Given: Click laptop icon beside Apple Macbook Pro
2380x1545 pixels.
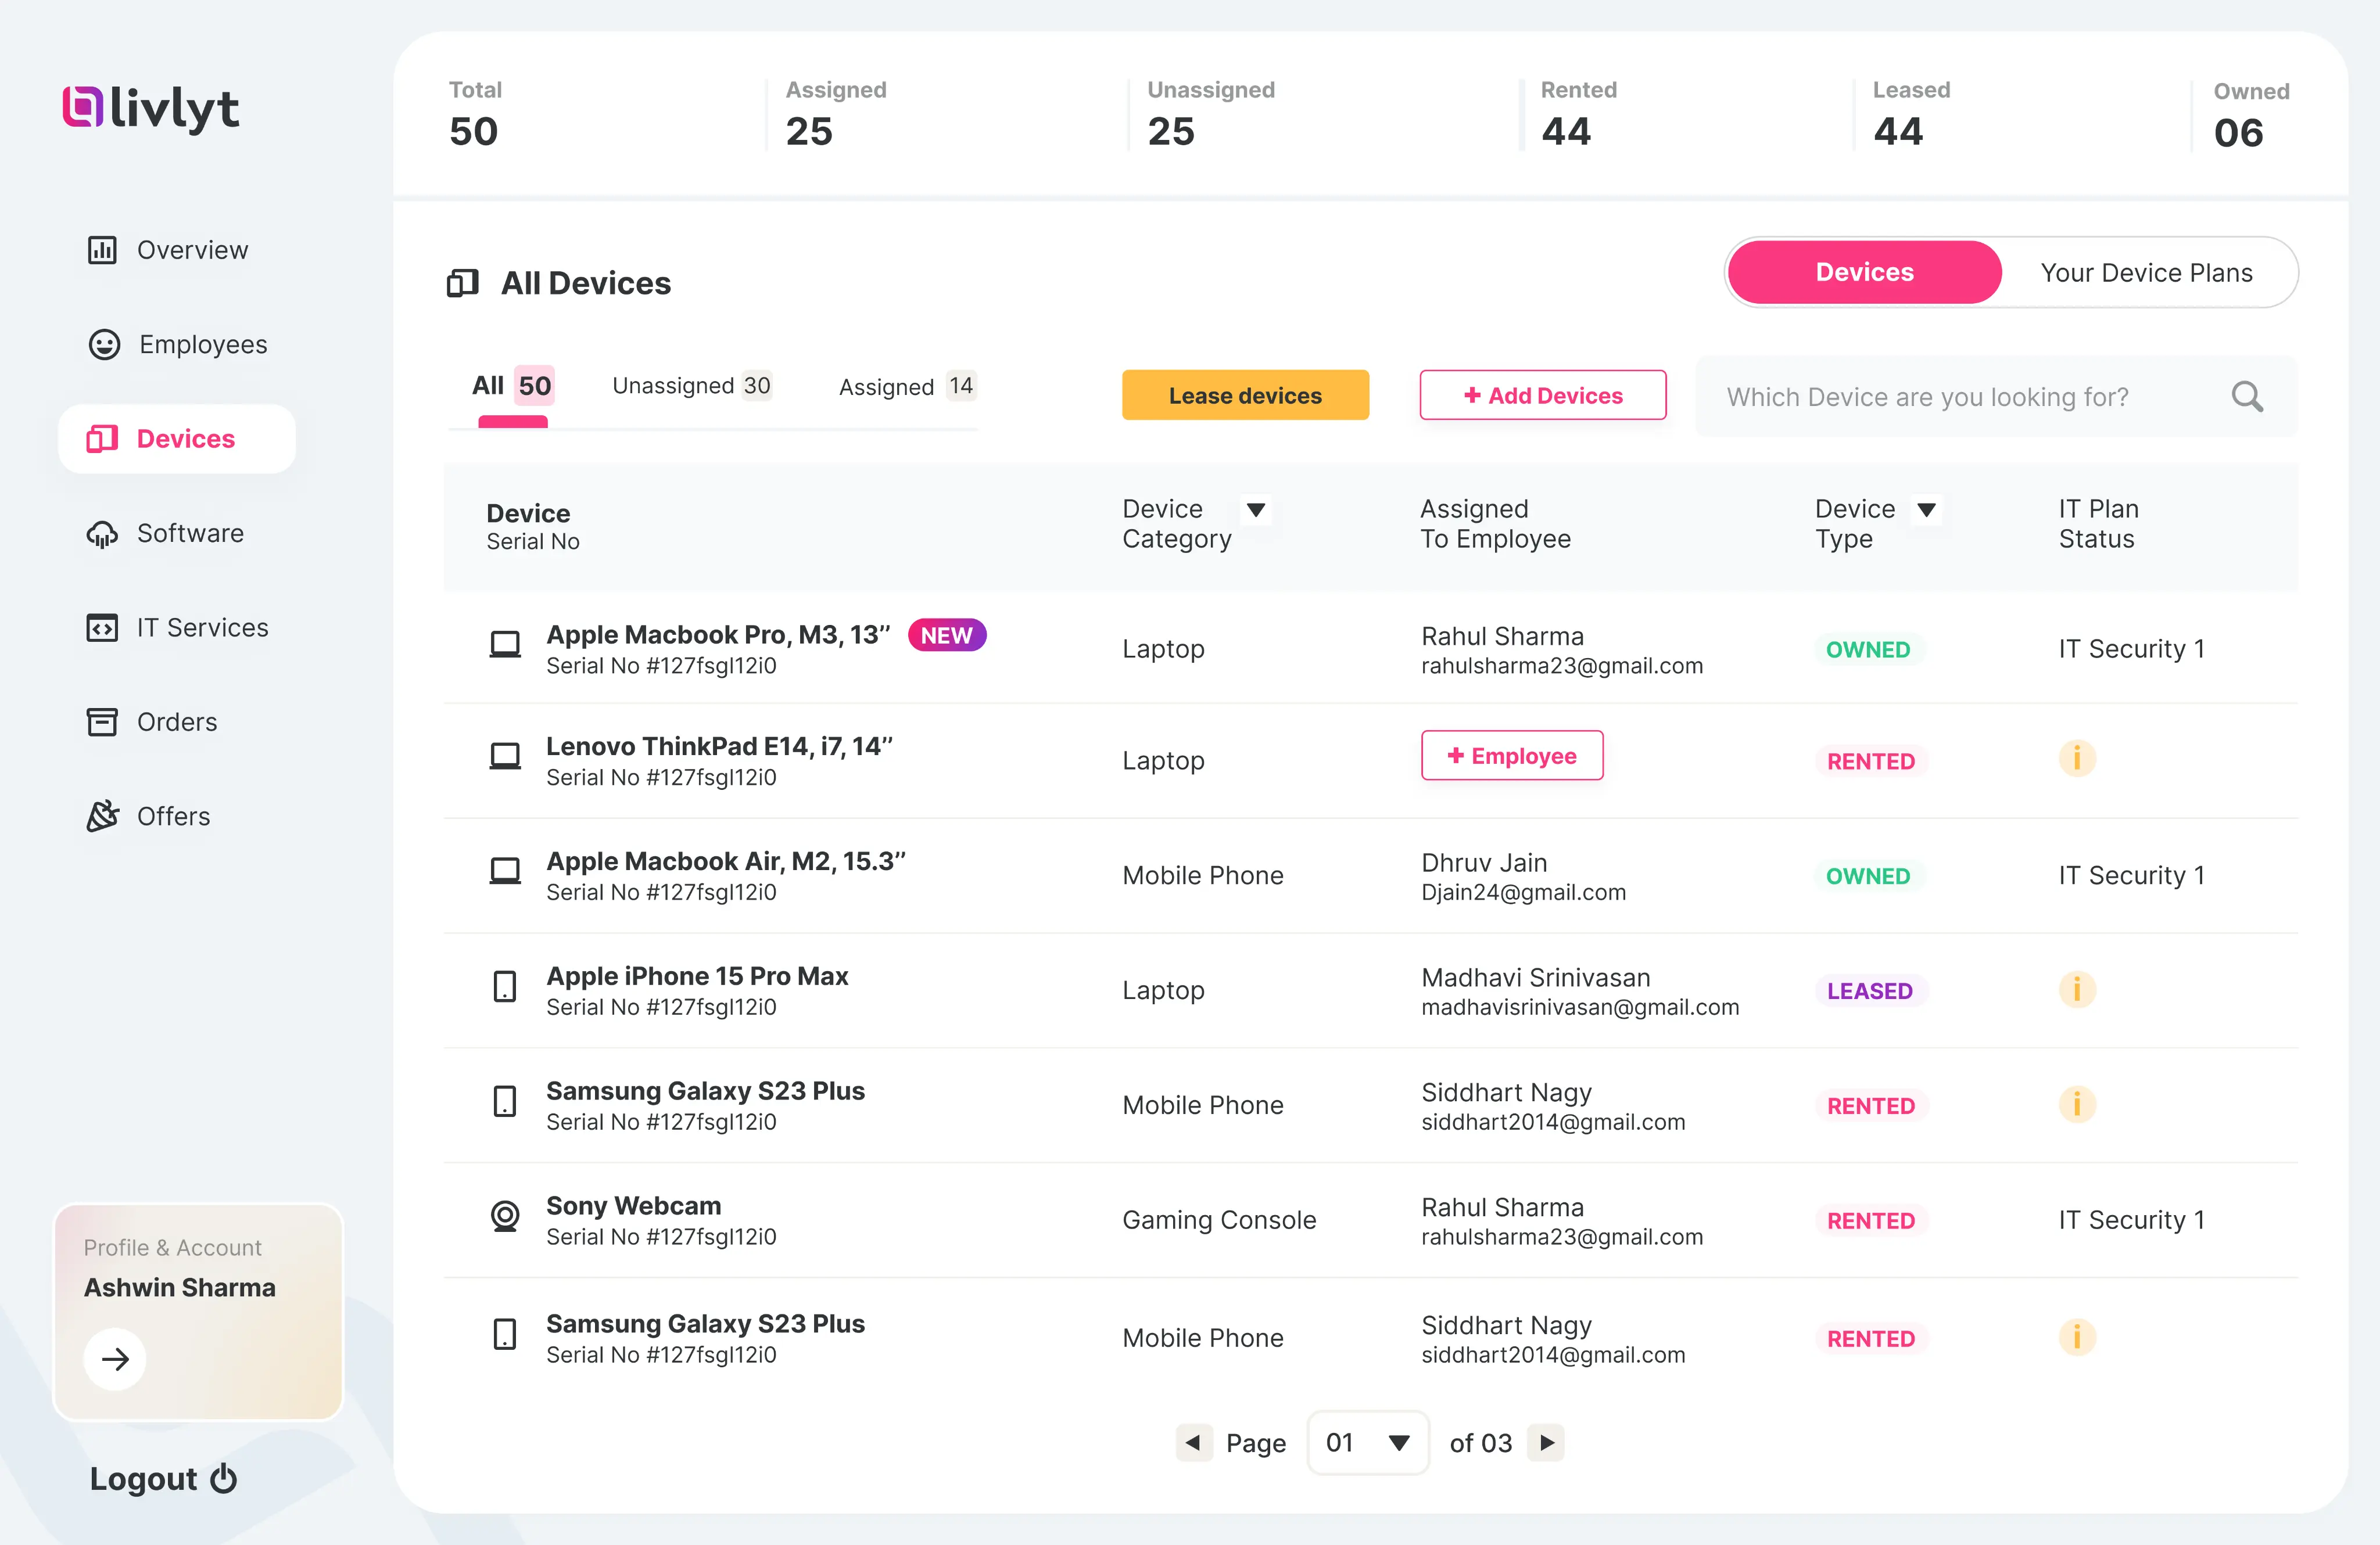Looking at the screenshot, I should click(x=505, y=645).
